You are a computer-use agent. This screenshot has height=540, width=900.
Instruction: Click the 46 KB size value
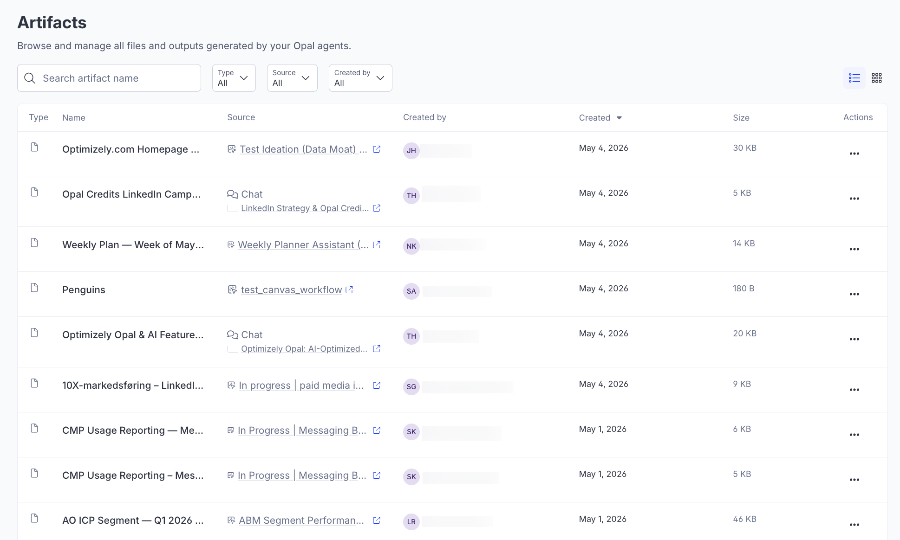tap(744, 519)
